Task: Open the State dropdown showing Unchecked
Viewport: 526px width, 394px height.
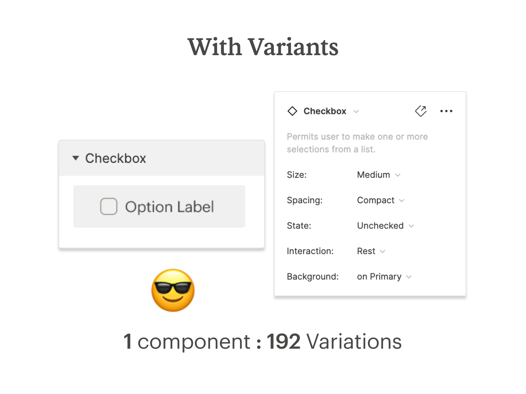Action: click(x=385, y=226)
